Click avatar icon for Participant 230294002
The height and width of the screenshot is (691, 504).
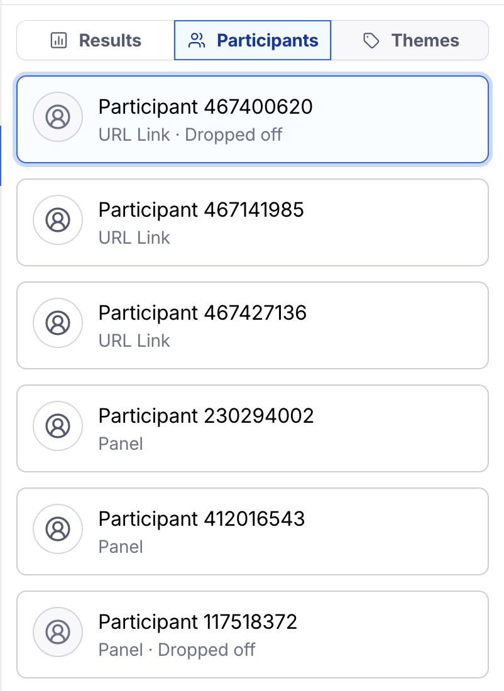(x=58, y=426)
